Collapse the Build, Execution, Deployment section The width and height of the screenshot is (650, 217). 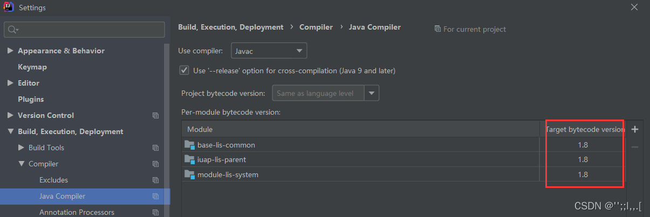coord(10,132)
